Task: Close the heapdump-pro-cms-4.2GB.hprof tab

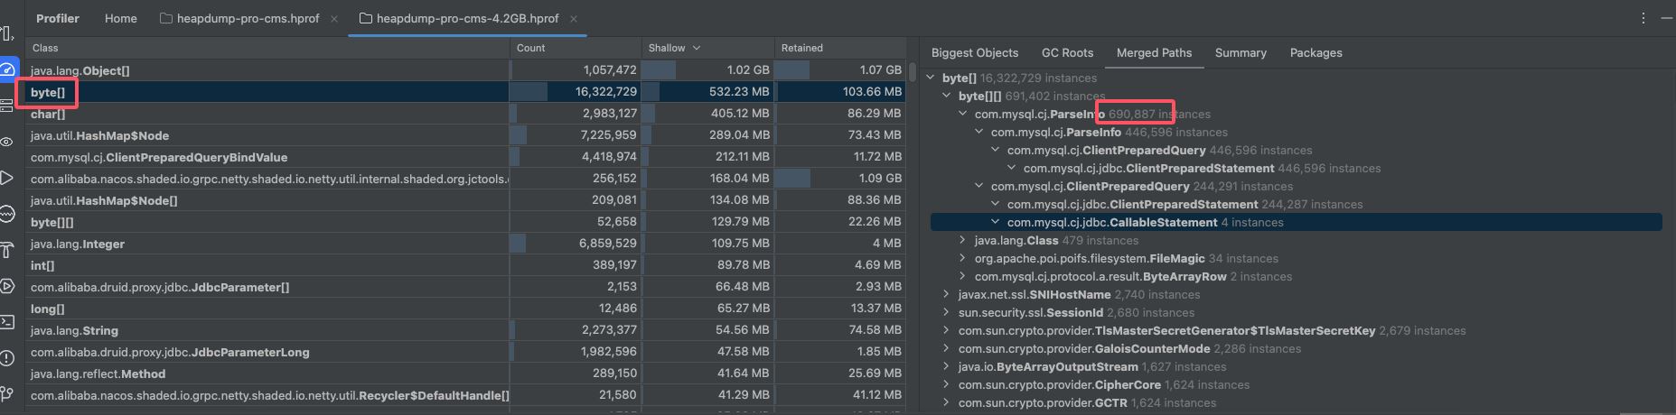Action: (574, 19)
